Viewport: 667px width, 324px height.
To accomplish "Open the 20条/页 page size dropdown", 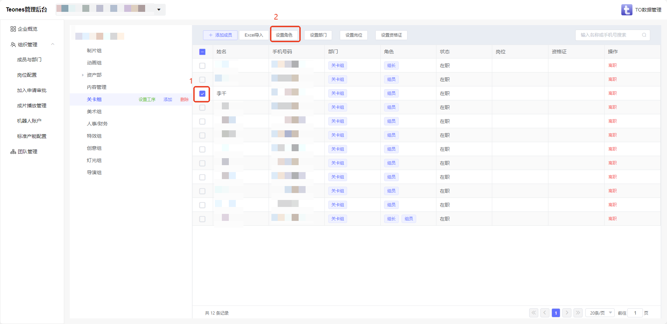I will [600, 313].
